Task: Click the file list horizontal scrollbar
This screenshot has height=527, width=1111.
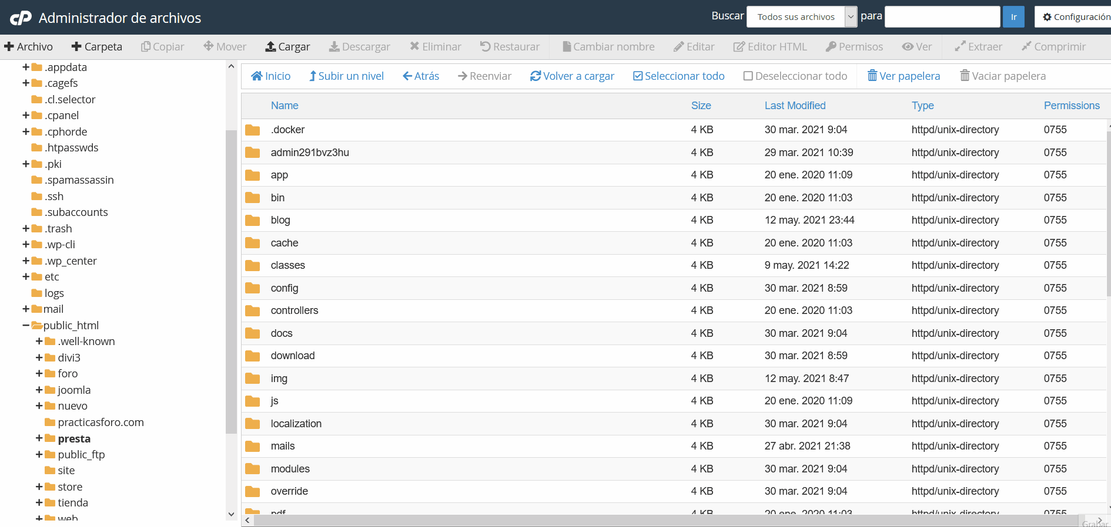Action: point(666,521)
